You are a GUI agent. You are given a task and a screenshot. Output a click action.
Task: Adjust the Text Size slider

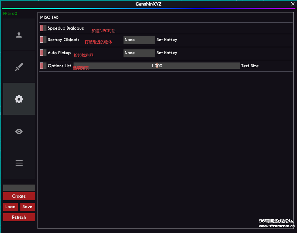pos(157,66)
